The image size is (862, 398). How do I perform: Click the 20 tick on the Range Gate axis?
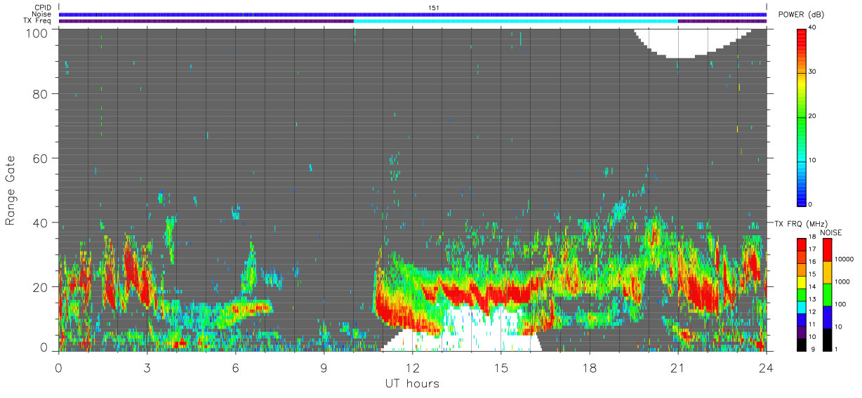[40, 287]
